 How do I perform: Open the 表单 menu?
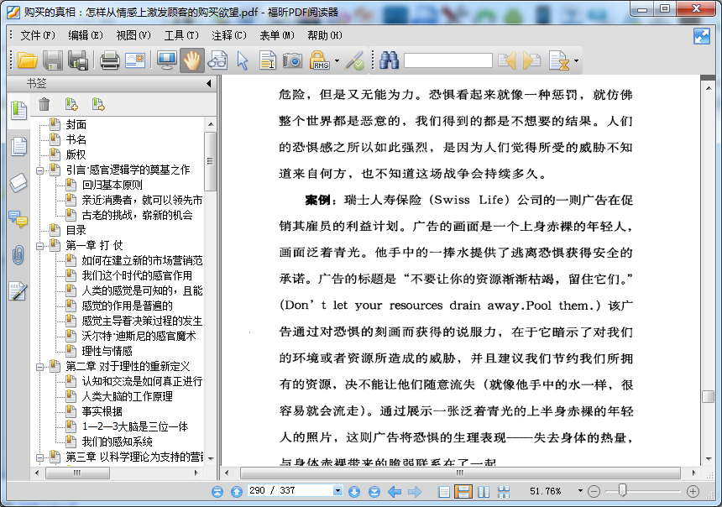click(x=277, y=35)
